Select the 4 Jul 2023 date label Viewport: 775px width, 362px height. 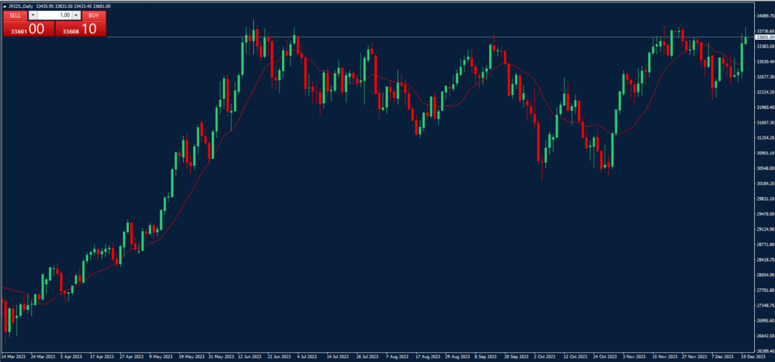coord(308,356)
